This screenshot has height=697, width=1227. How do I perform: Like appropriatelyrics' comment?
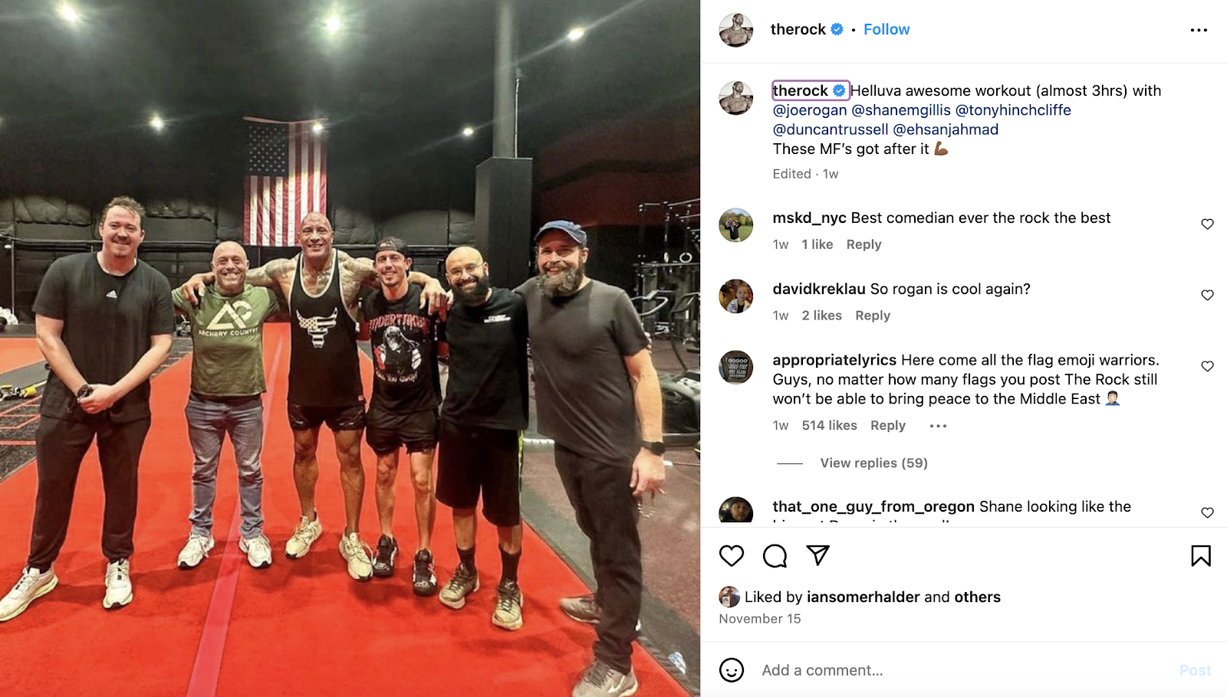1207,367
